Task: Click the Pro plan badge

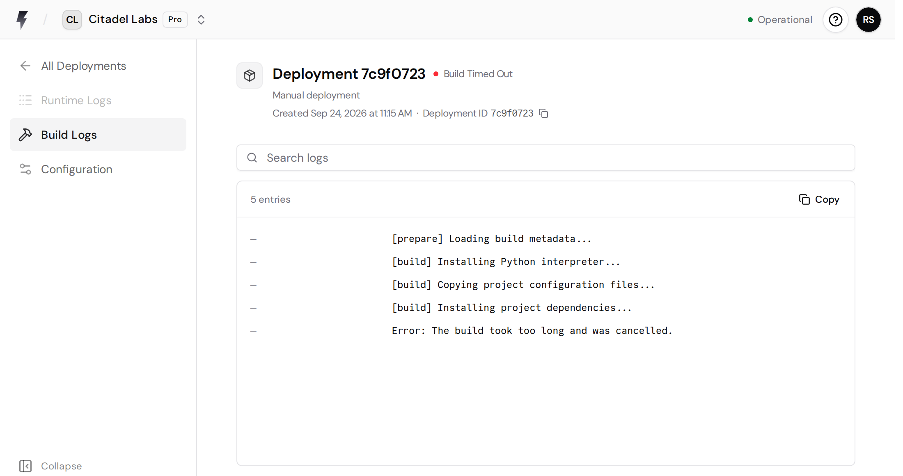Action: point(175,20)
